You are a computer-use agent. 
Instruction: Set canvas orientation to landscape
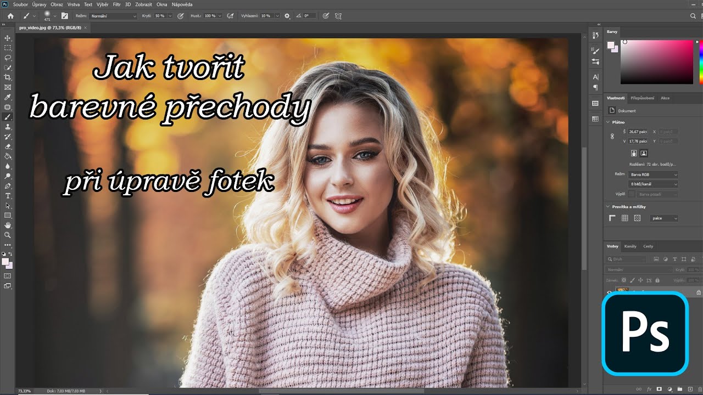point(644,153)
